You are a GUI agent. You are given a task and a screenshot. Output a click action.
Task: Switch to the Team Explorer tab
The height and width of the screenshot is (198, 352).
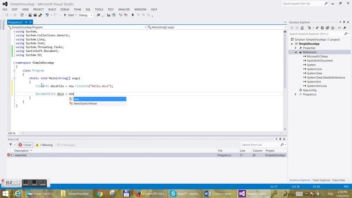[x=321, y=180]
